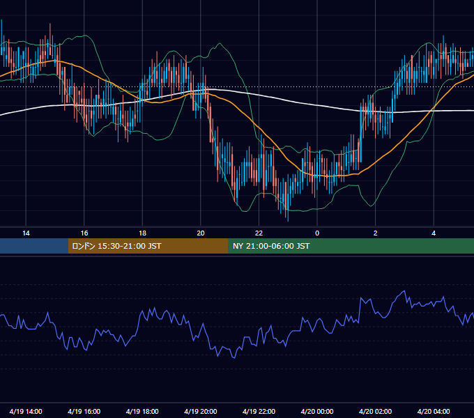
Task: Click hour label 0 on price chart axis
Action: [317, 233]
